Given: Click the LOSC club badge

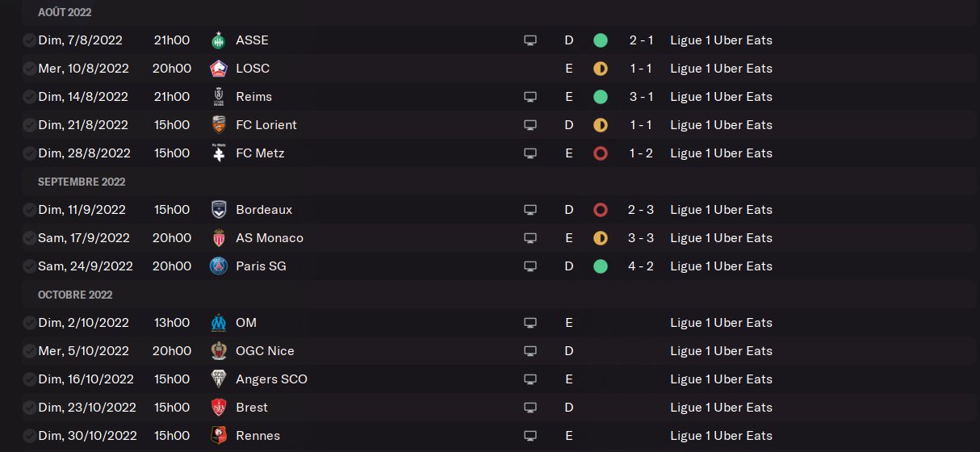Looking at the screenshot, I should point(217,69).
